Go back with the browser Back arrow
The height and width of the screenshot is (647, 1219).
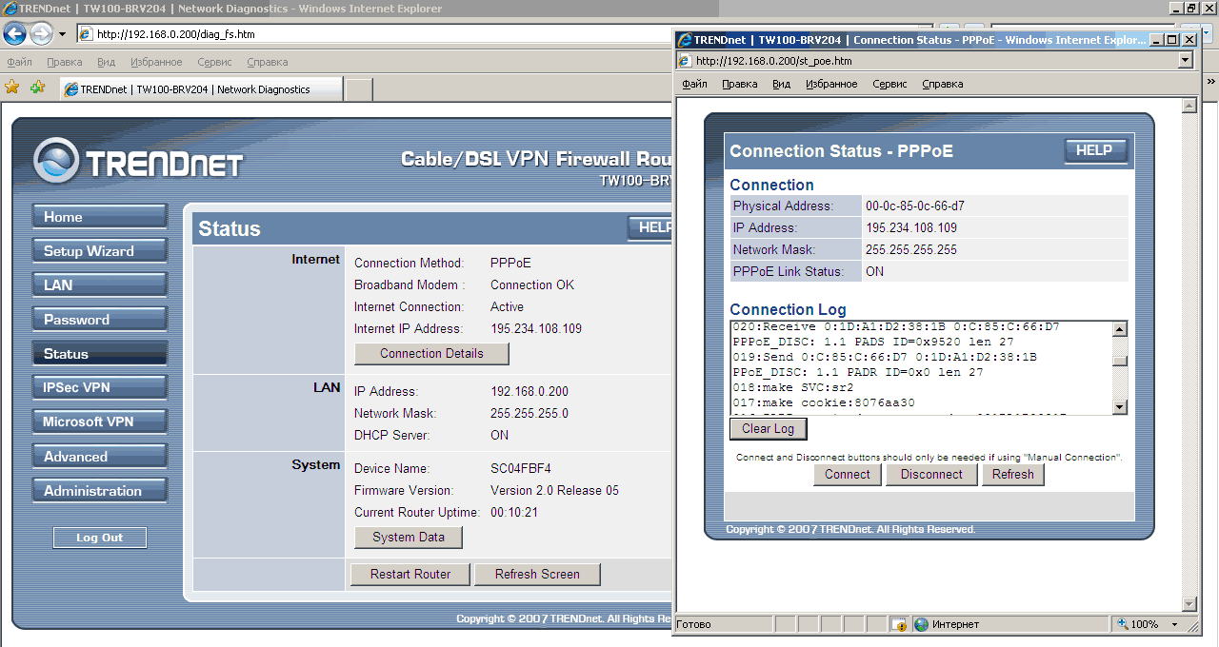click(x=14, y=34)
